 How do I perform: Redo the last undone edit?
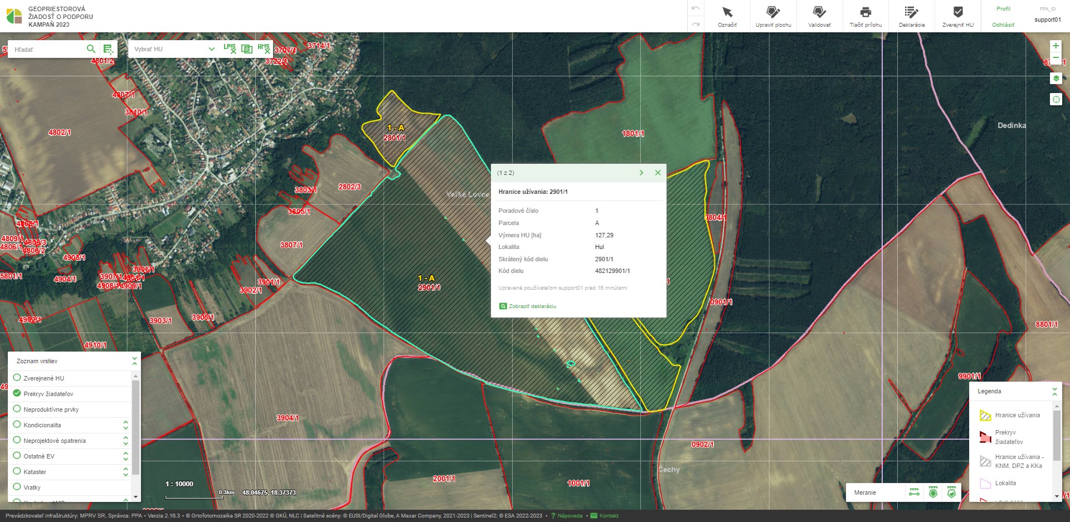coord(695,24)
